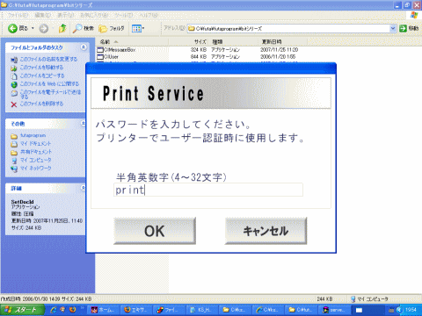Screen dimensions: 422x316
Task: Expand the address bar dropdown arrow
Action: (393, 28)
